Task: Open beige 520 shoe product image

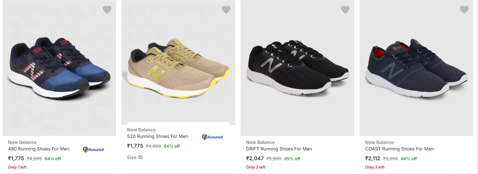Action: [178, 69]
